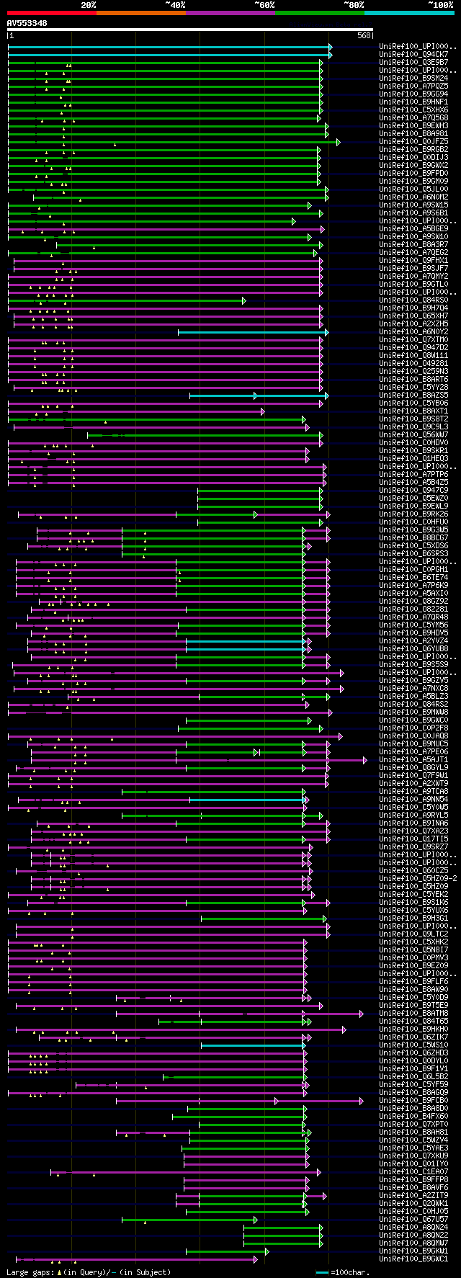Open the UniRef100_C5XHX6 hit link

[x=413, y=110]
